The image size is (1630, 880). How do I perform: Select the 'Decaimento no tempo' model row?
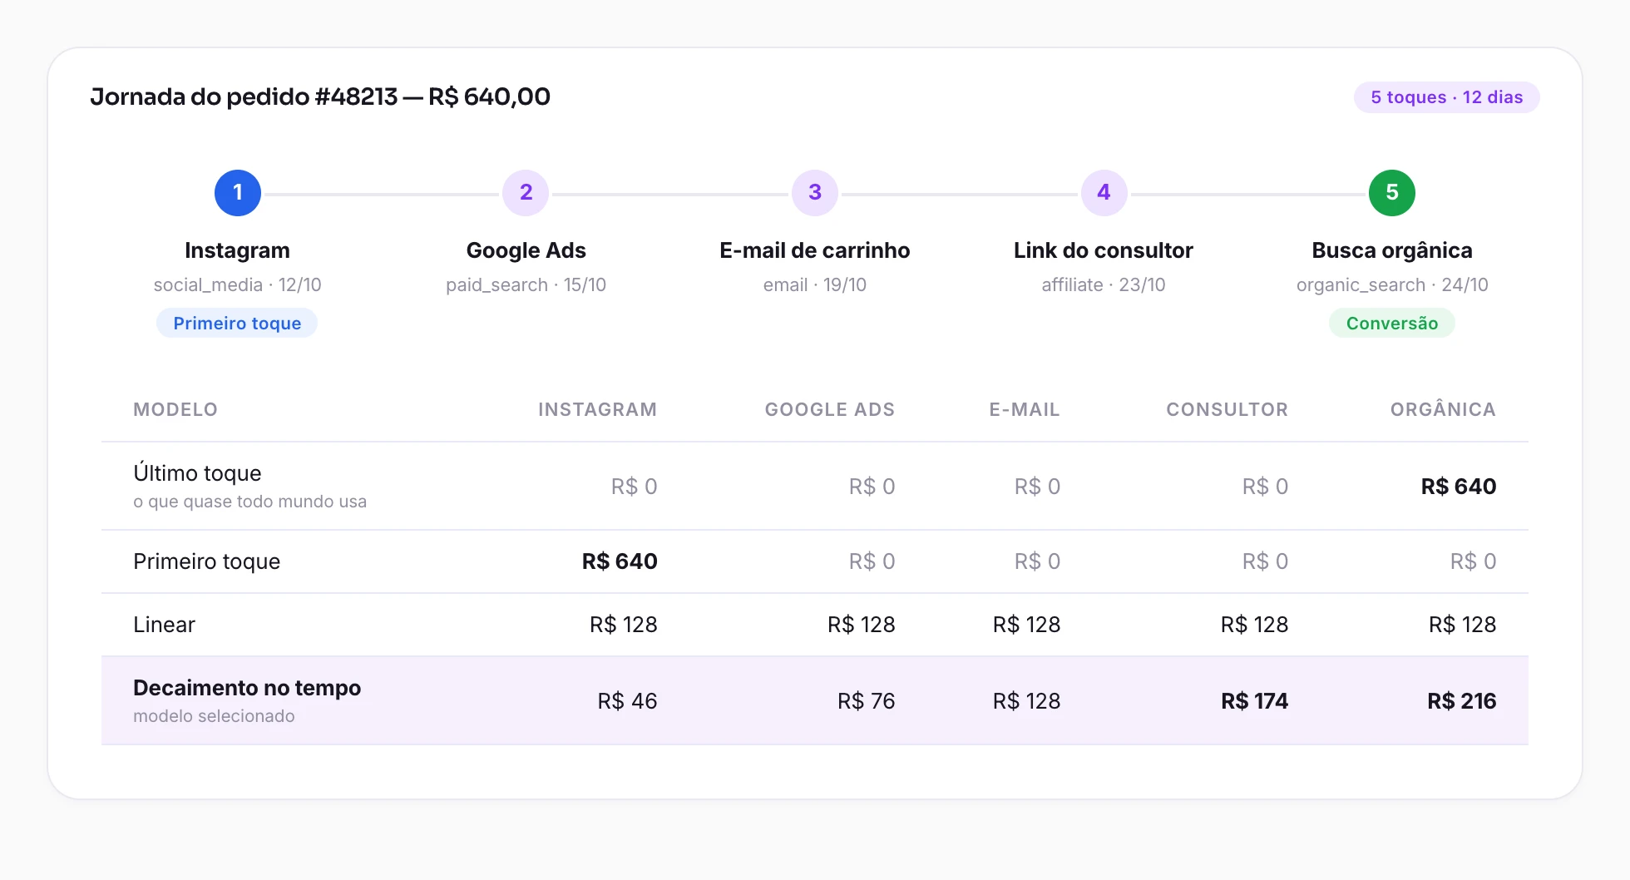[815, 700]
